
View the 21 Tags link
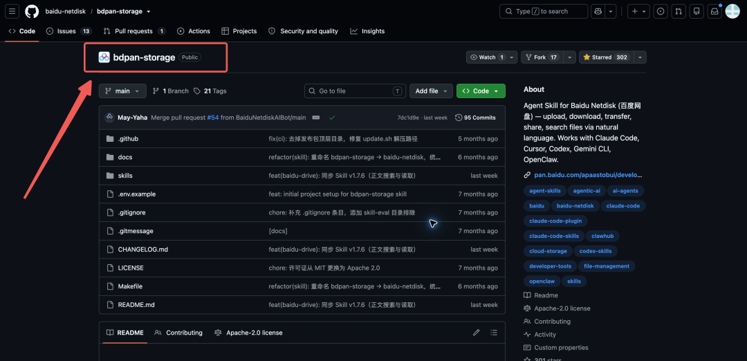pos(210,91)
